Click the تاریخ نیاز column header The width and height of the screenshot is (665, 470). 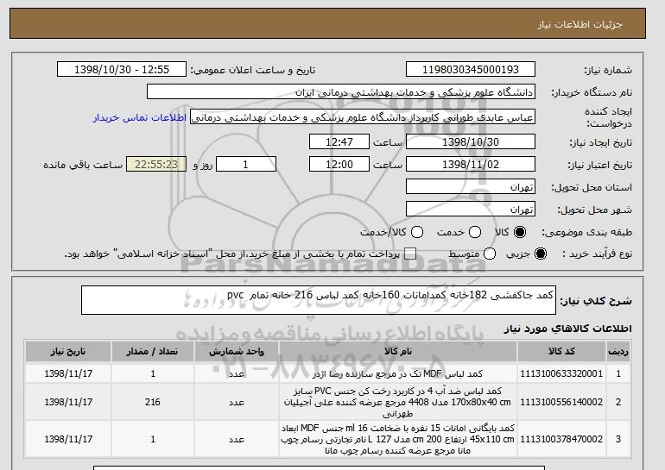(x=68, y=352)
